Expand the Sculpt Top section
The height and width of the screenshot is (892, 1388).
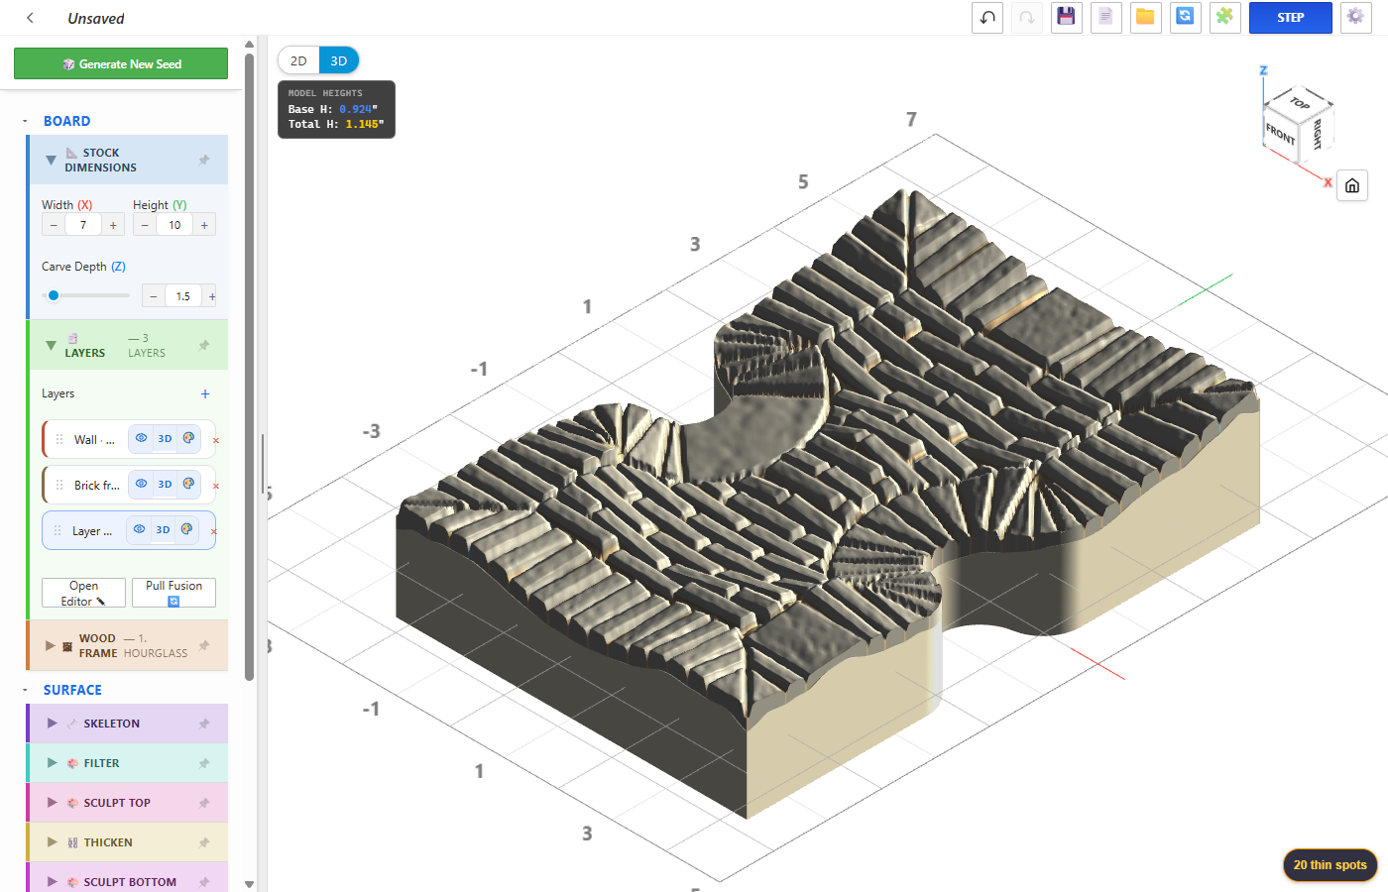[x=53, y=803]
